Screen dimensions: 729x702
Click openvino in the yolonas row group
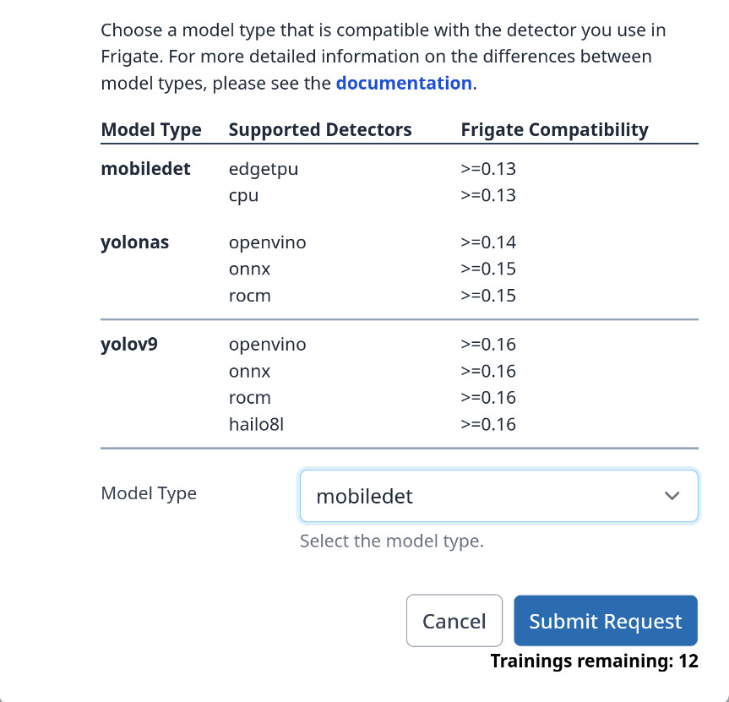[x=267, y=242]
